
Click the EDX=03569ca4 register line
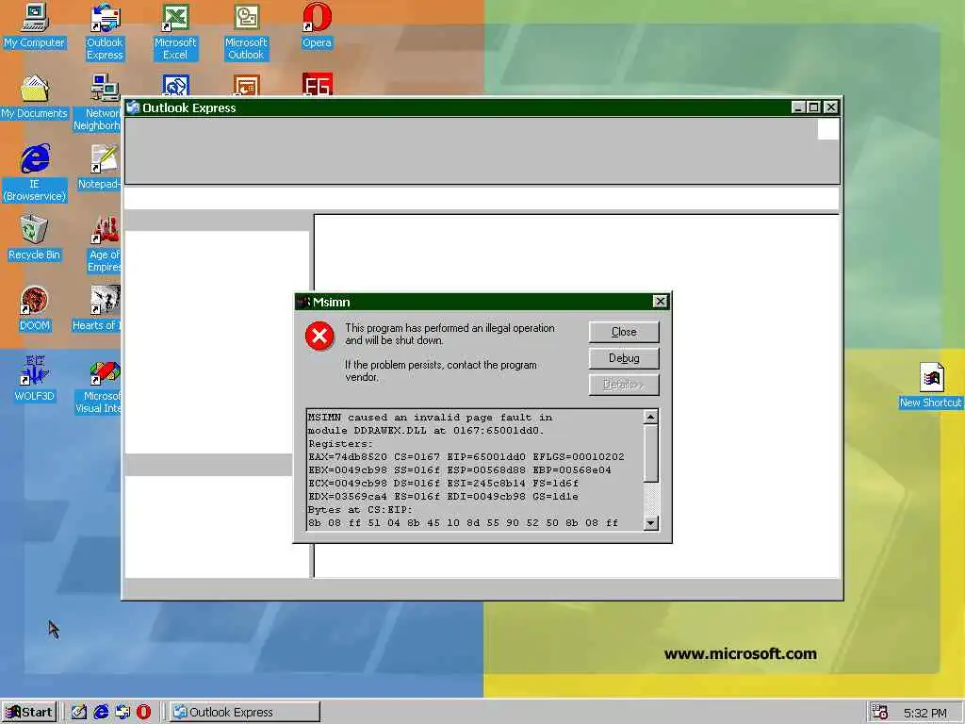click(x=443, y=496)
